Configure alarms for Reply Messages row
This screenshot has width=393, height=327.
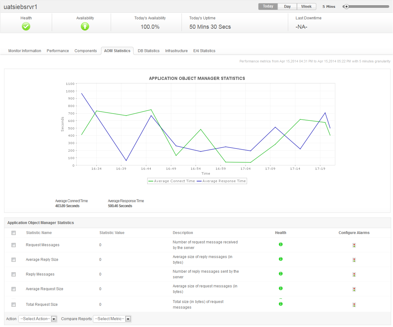[x=354, y=275]
